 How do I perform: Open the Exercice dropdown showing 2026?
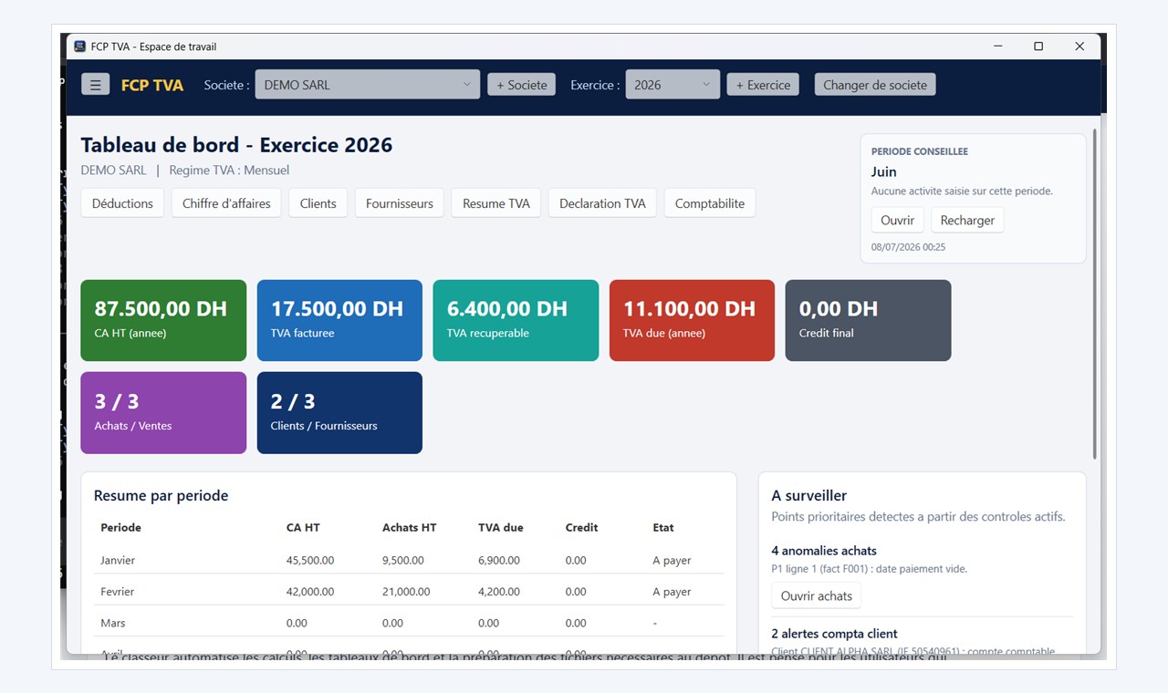click(x=673, y=85)
